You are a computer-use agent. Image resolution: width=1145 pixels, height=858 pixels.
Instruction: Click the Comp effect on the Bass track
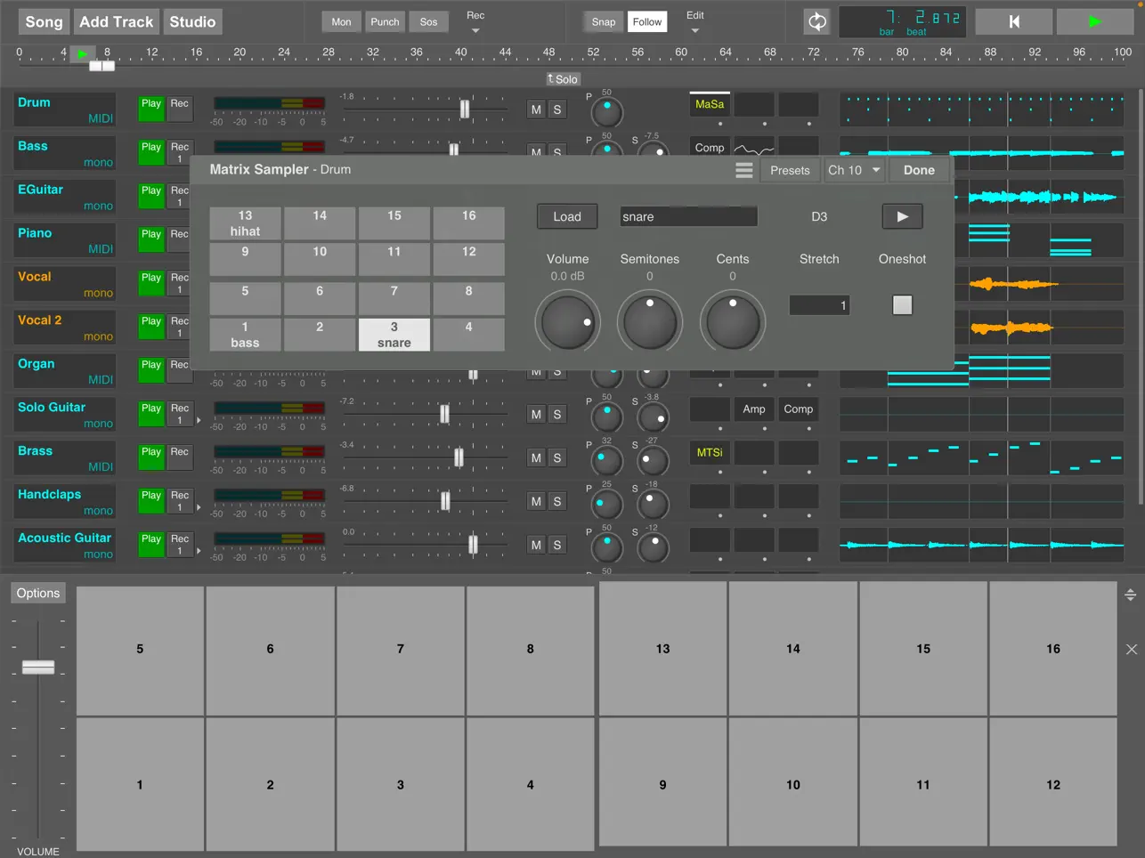710,147
